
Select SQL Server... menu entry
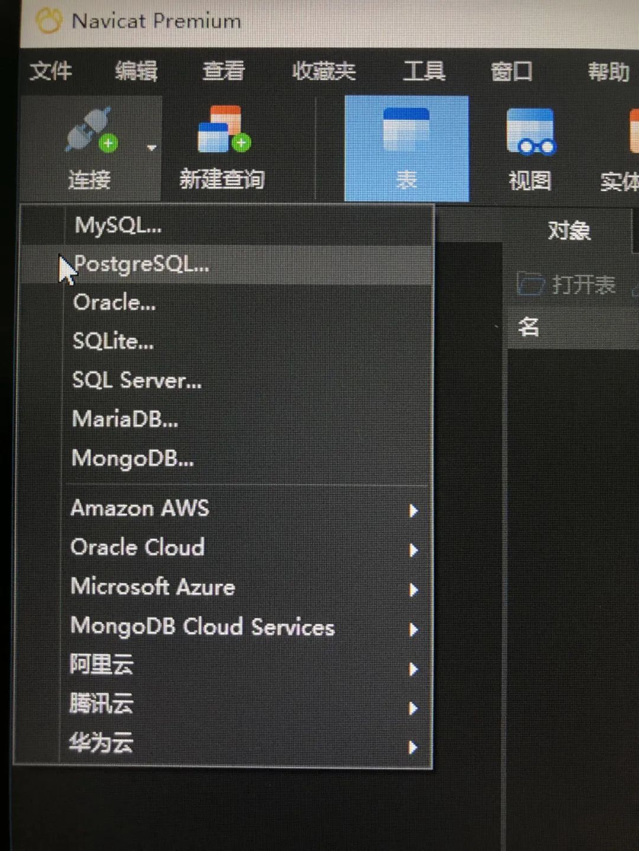(248, 380)
